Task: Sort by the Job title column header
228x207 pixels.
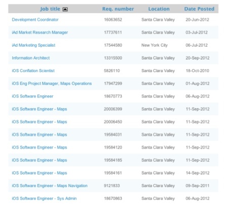Action: pos(50,9)
